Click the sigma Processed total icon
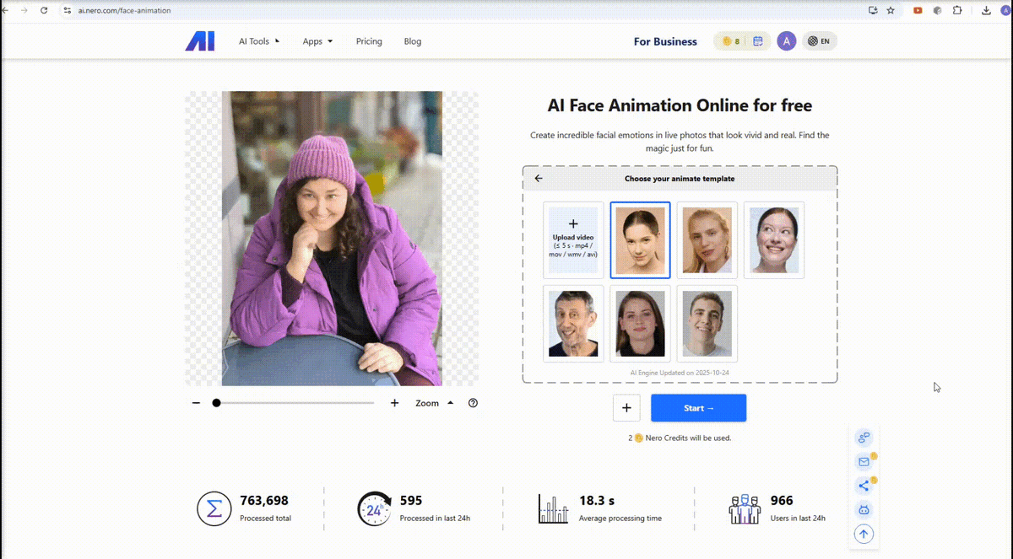Image resolution: width=1013 pixels, height=559 pixels. 214,509
